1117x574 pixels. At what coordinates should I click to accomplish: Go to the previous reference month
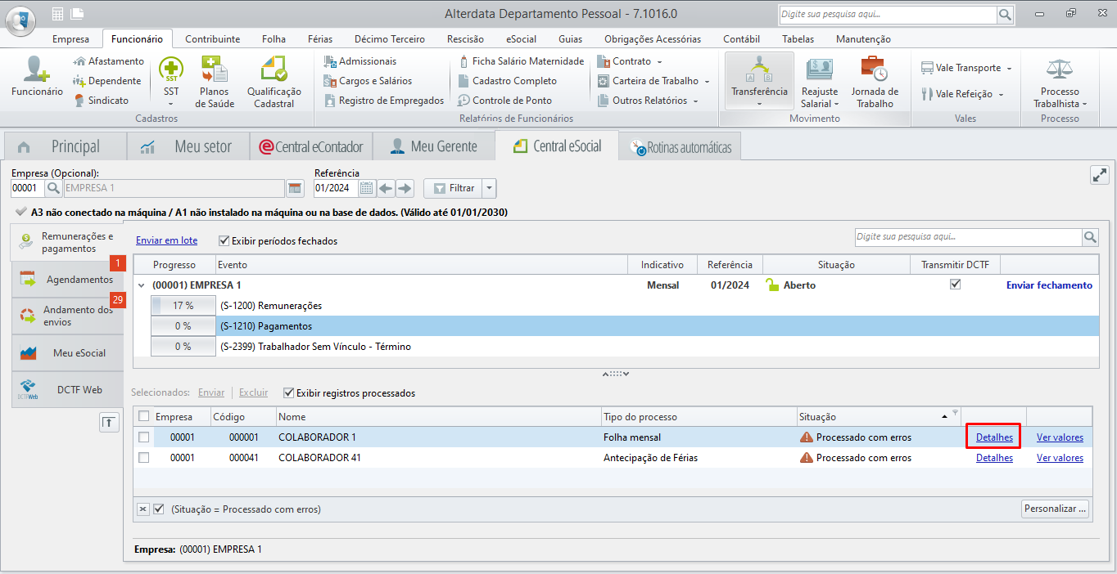coord(386,189)
